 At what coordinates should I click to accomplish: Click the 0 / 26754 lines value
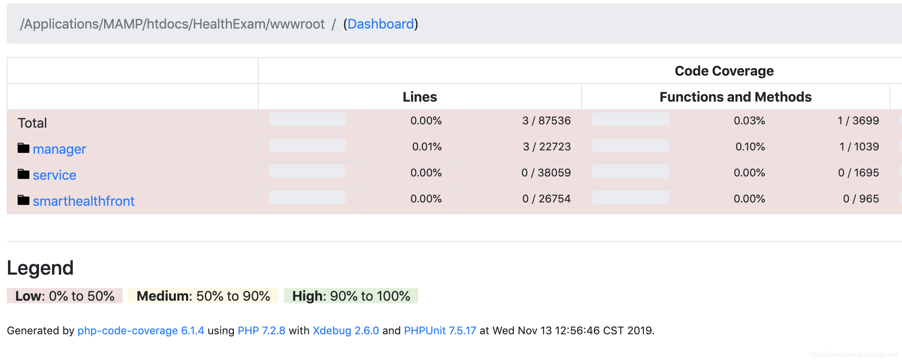click(546, 199)
